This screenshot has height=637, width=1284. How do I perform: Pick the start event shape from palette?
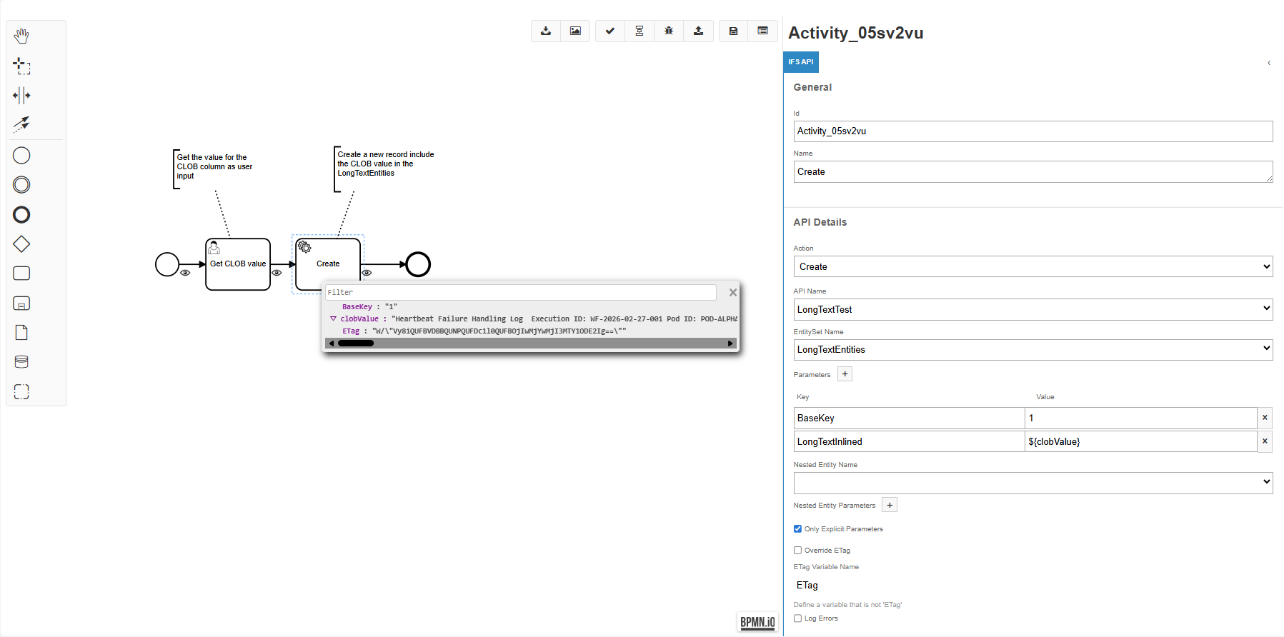point(21,155)
